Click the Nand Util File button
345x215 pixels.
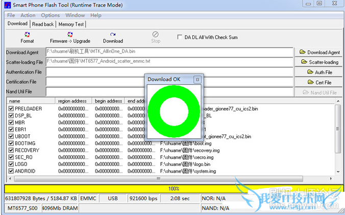pos(318,92)
